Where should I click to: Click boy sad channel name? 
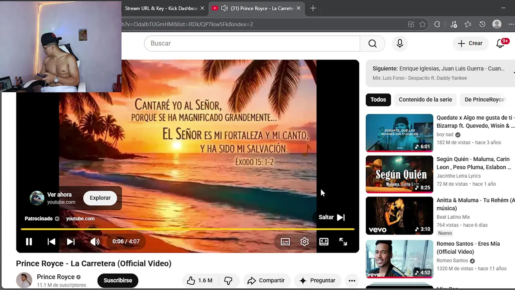(445, 135)
